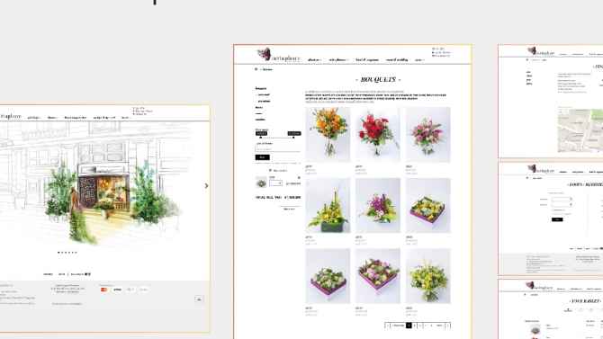This screenshot has width=603, height=339.
Task: Select the top bouquets category in the sidebar
Action: pyautogui.click(x=261, y=88)
